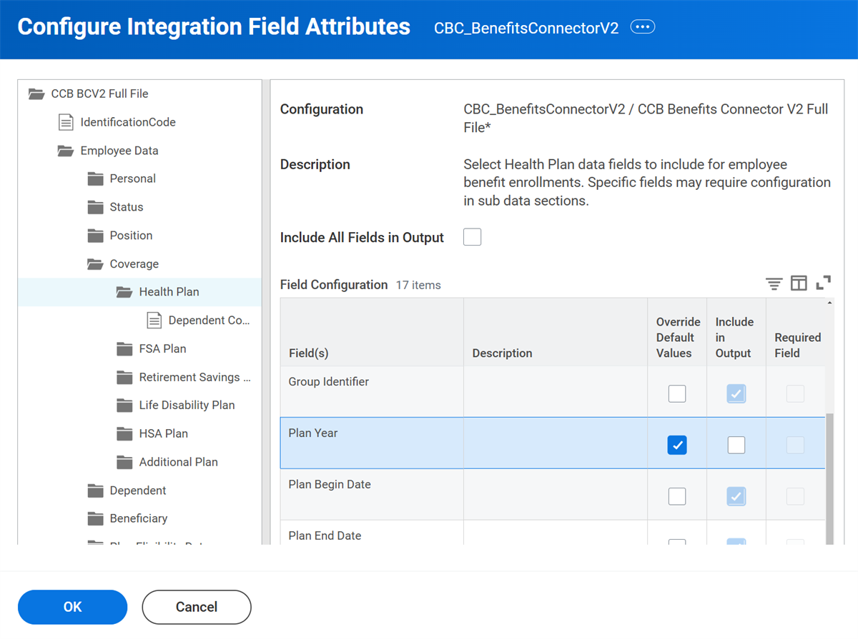
Task: Toggle fullscreen view of the field grid
Action: 823,283
